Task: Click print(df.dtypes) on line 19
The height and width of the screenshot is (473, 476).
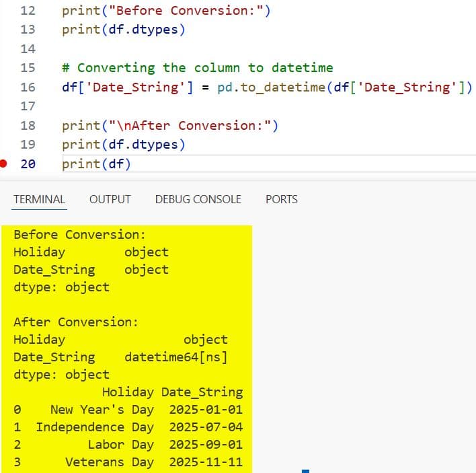Action: (x=124, y=145)
